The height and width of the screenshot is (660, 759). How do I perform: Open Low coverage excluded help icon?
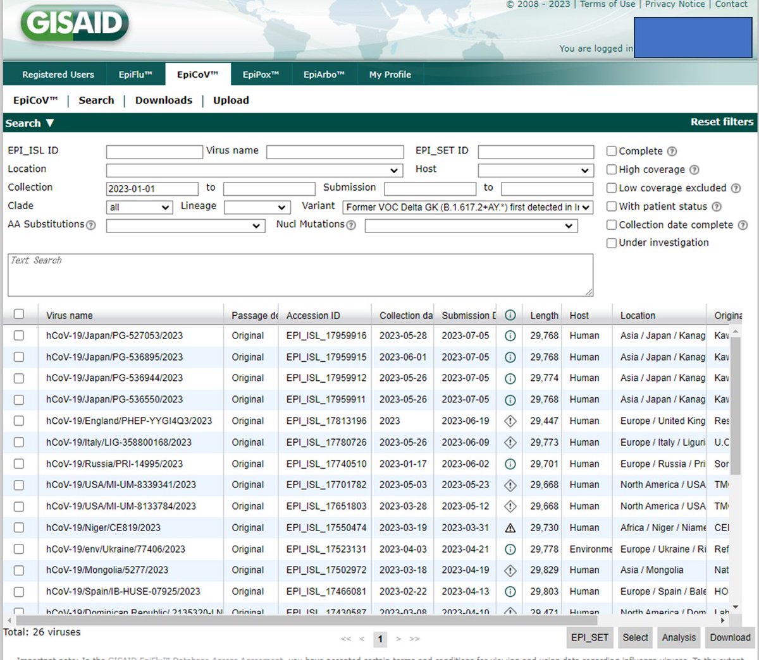(x=736, y=188)
